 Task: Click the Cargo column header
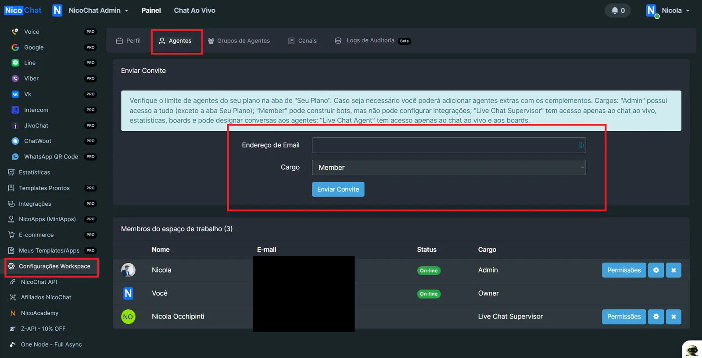pyautogui.click(x=487, y=250)
